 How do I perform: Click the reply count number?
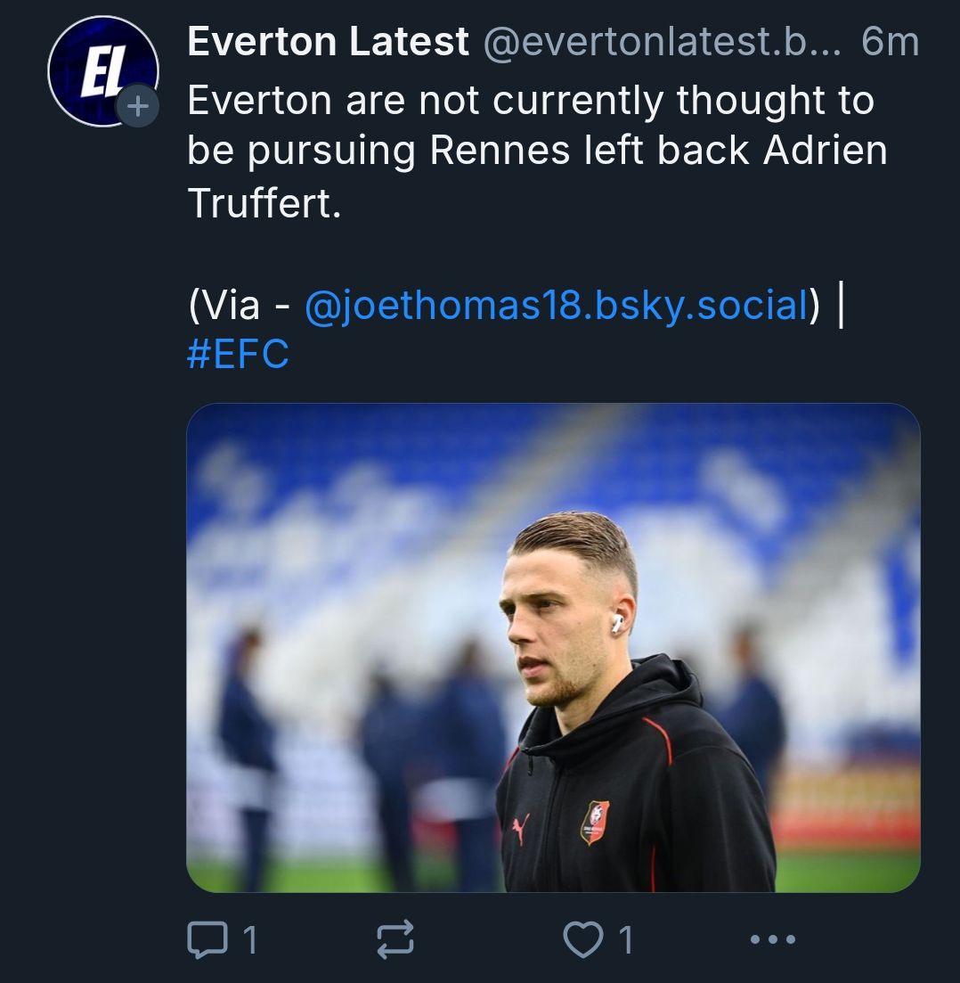[x=249, y=939]
